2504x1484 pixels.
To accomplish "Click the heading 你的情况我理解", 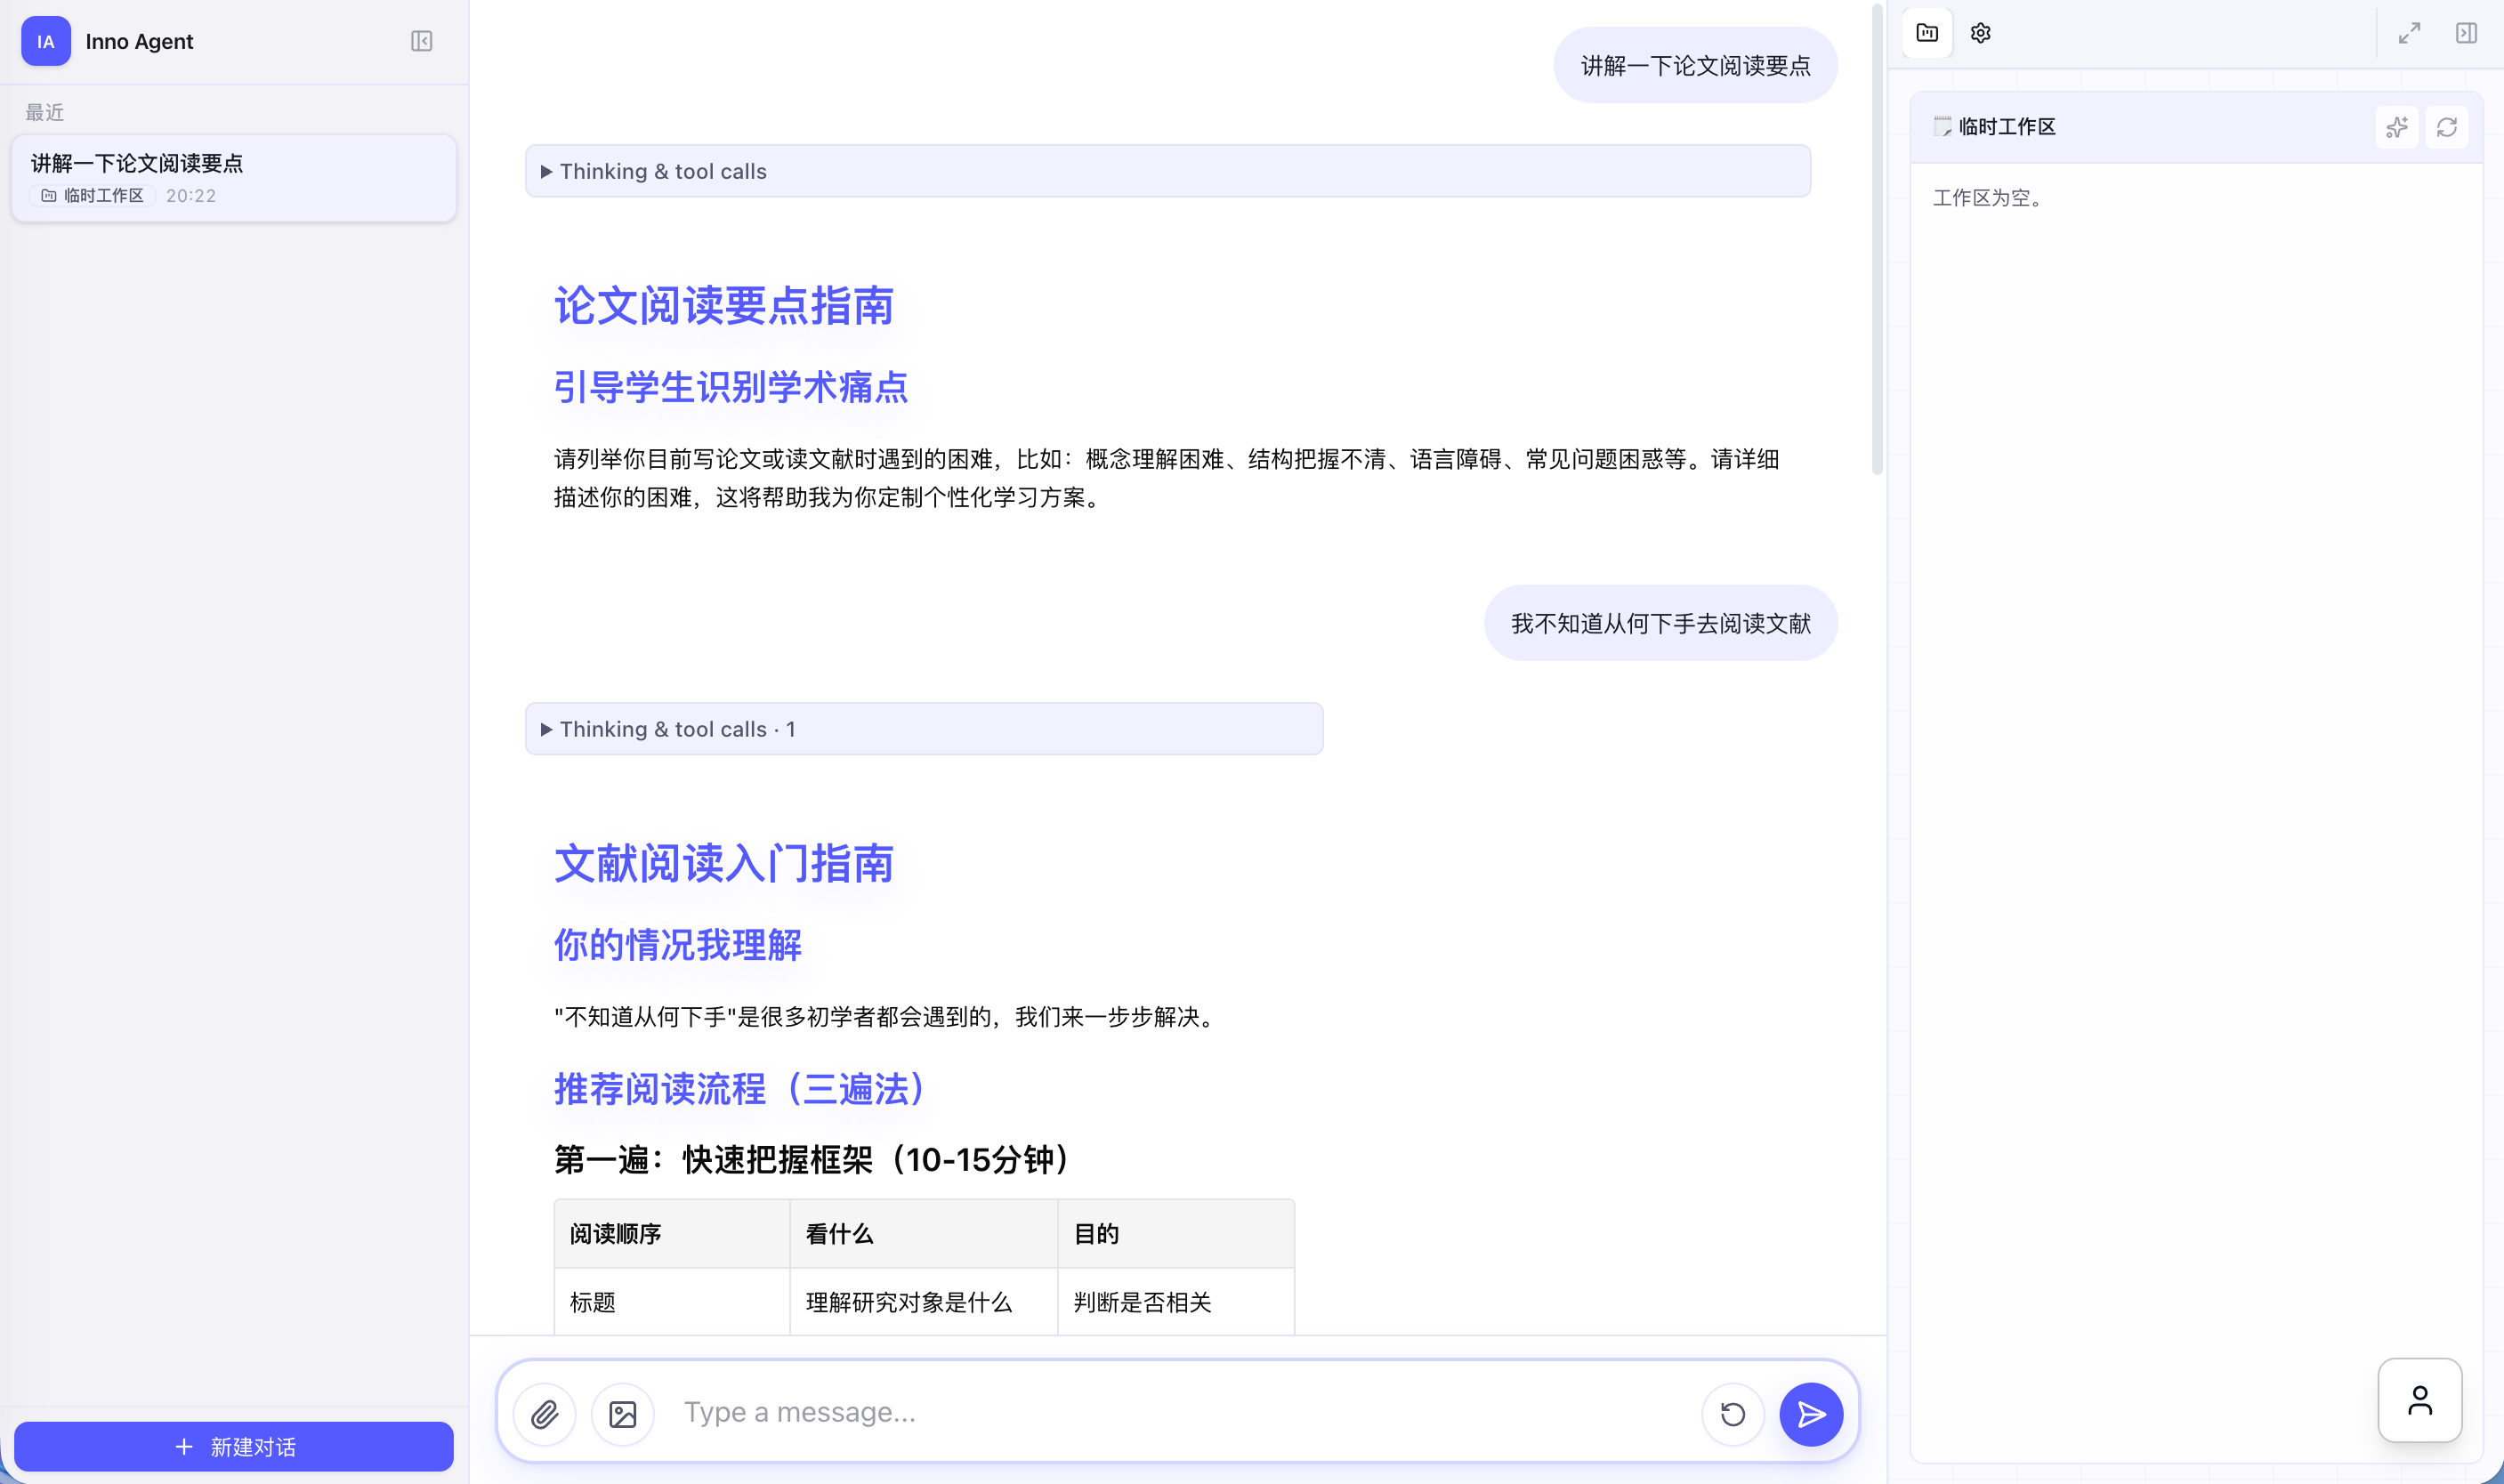I will pos(677,944).
